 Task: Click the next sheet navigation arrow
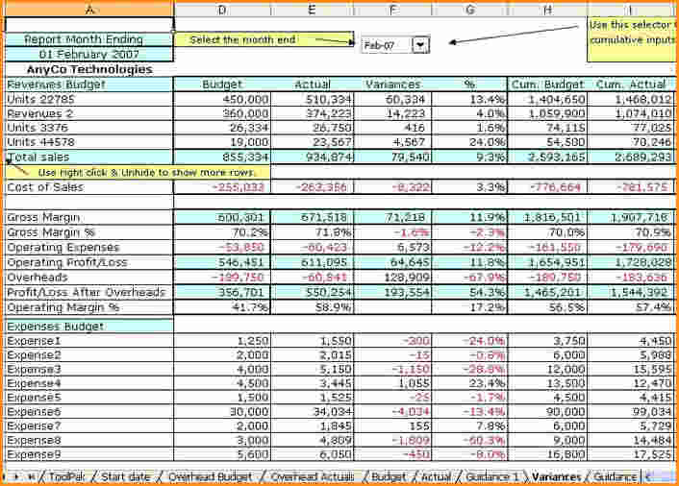tap(16, 477)
